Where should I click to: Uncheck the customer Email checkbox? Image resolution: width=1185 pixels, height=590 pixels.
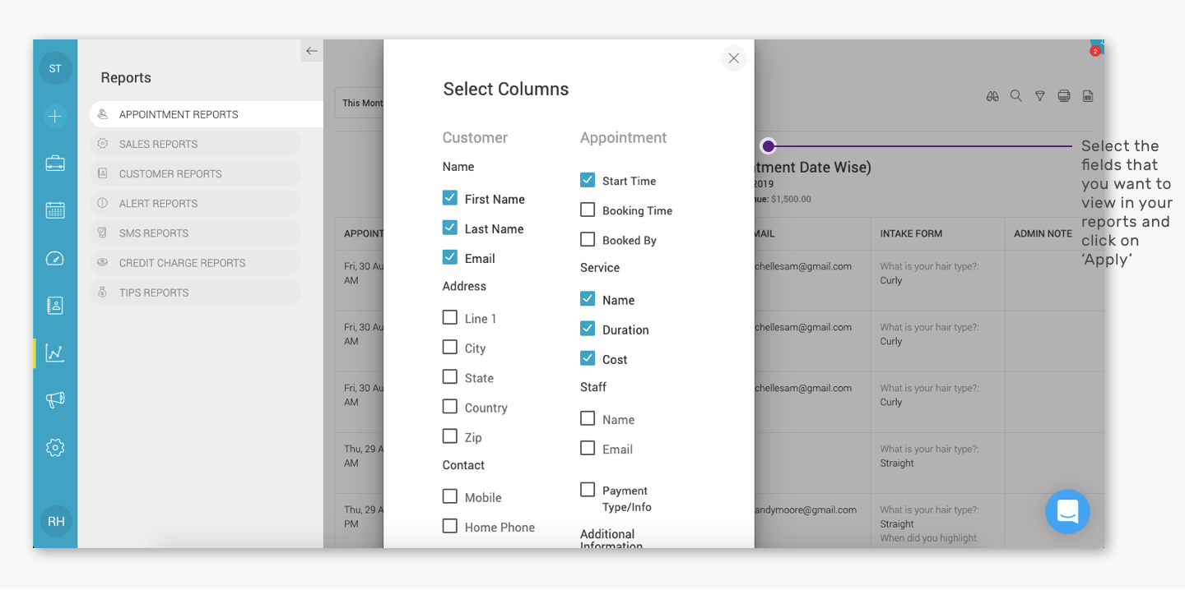point(450,257)
